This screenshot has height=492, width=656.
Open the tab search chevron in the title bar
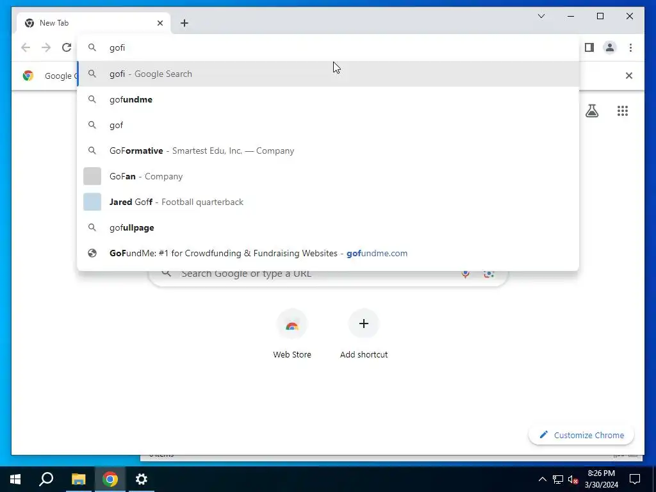tap(541, 16)
